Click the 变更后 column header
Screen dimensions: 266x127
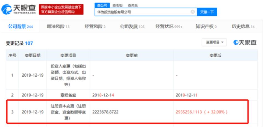(215, 55)
